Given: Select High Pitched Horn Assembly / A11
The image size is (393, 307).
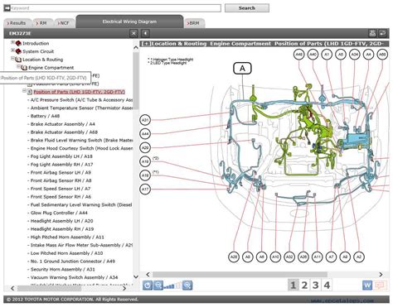Looking at the screenshot, I should click(67, 237).
